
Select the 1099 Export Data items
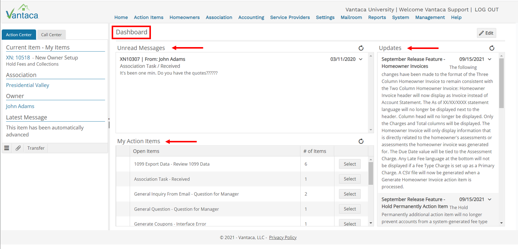tap(349, 164)
